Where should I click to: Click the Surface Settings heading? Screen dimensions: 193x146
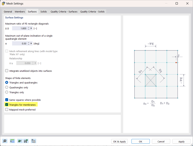(x=14, y=17)
